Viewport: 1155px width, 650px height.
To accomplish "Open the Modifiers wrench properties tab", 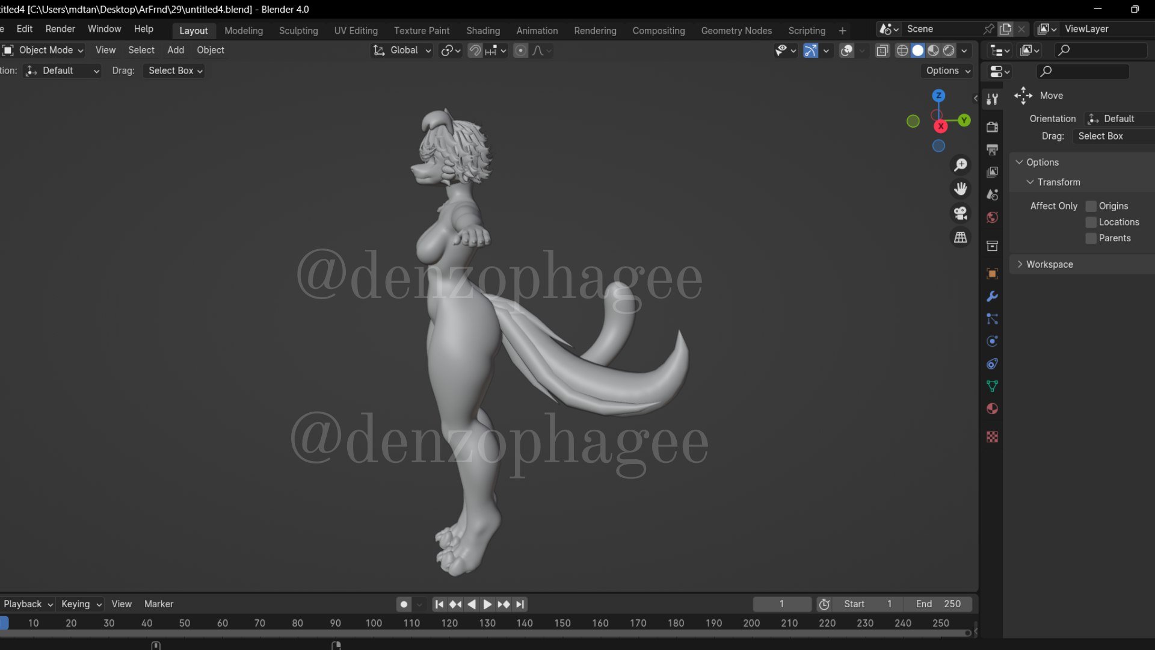I will [x=992, y=296].
